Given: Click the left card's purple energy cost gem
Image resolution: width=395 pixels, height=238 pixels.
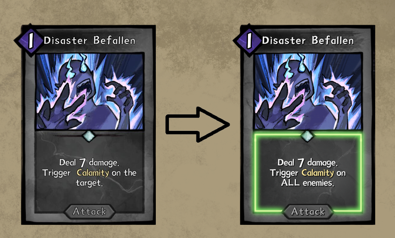Looking at the screenshot, I should click(30, 41).
